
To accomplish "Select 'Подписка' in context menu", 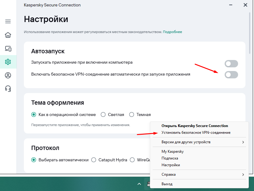I will tap(199, 158).
